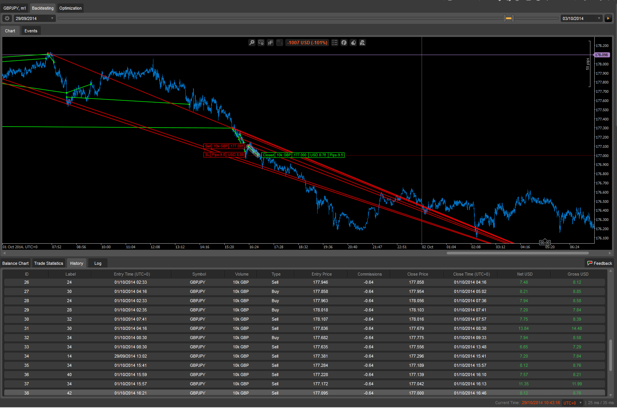The height and width of the screenshot is (408, 617).
Task: Sort history by Entry Time (UTC+0) header
Action: 132,274
